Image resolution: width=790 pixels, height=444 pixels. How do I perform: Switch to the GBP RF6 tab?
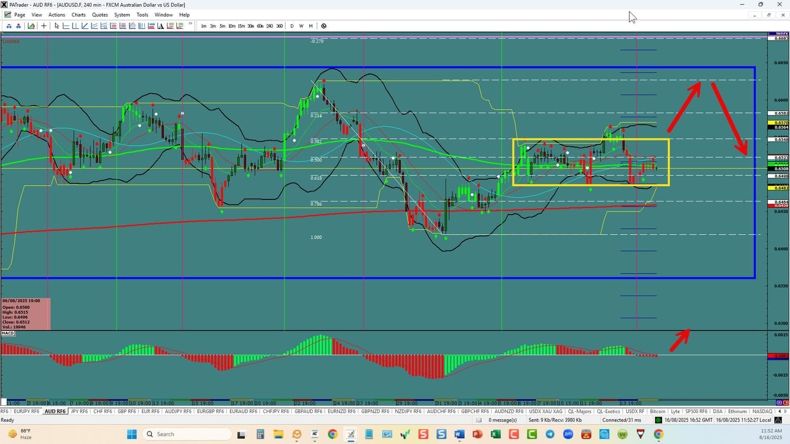pos(127,411)
